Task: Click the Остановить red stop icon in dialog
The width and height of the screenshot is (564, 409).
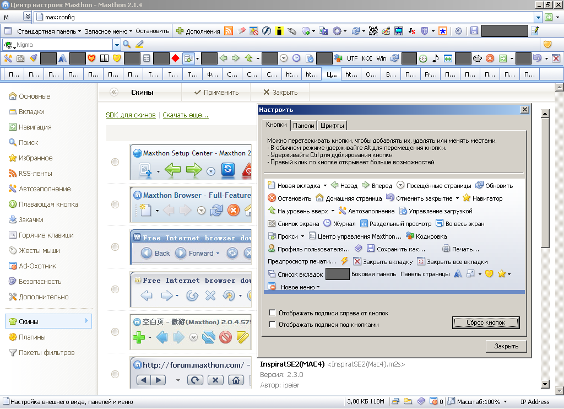Action: (272, 198)
